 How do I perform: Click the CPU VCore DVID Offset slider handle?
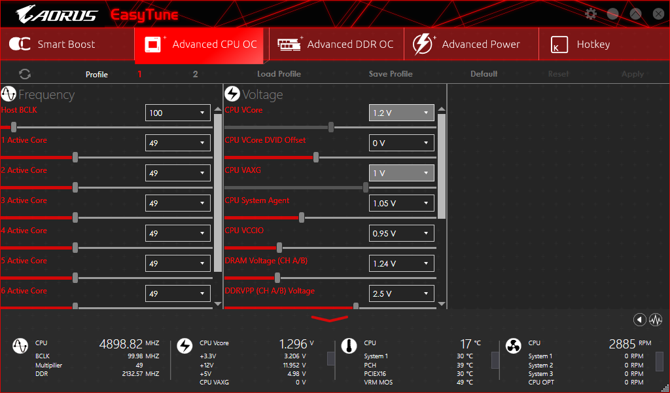[316, 157]
